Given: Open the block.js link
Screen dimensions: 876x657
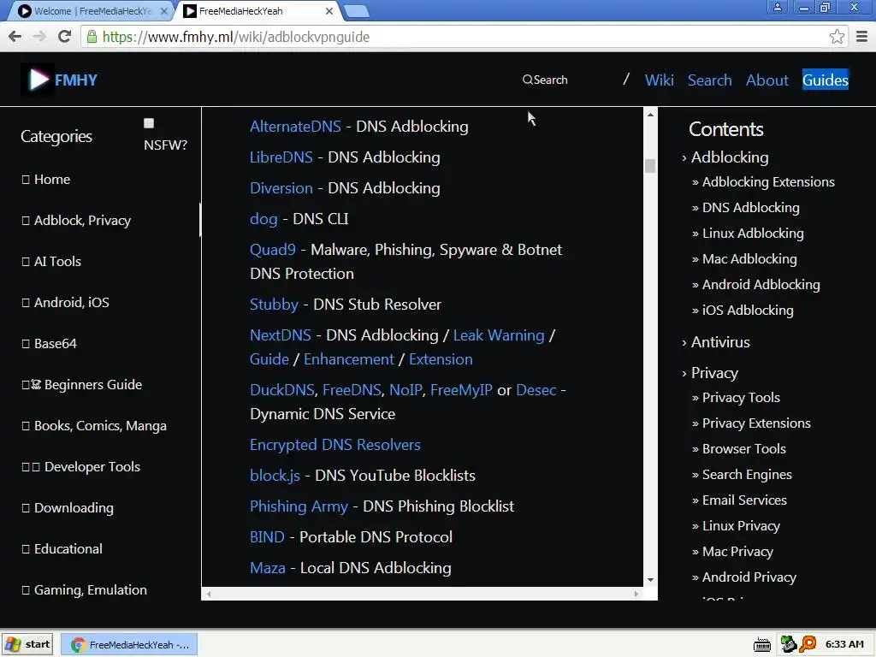Looking at the screenshot, I should 275,475.
